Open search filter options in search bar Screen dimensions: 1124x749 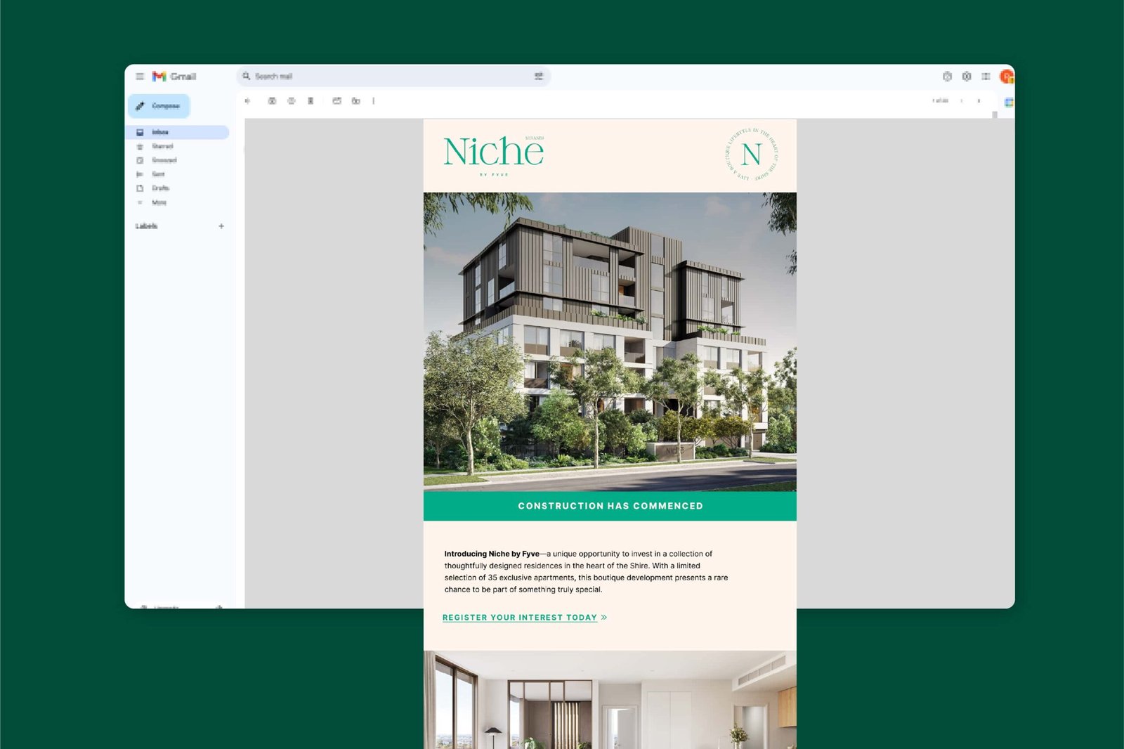[x=539, y=77]
